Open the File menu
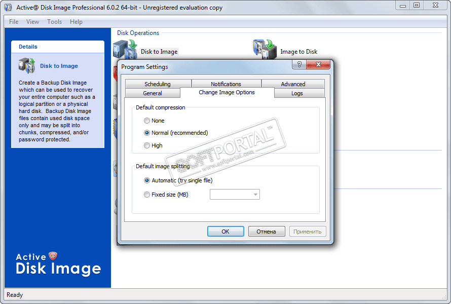The width and height of the screenshot is (451, 304). (x=14, y=22)
